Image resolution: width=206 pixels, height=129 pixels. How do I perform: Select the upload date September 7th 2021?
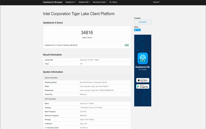89,60
